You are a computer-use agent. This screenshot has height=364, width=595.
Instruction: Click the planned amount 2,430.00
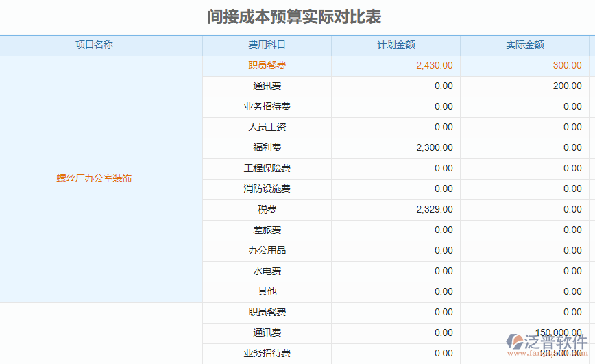pyautogui.click(x=434, y=66)
